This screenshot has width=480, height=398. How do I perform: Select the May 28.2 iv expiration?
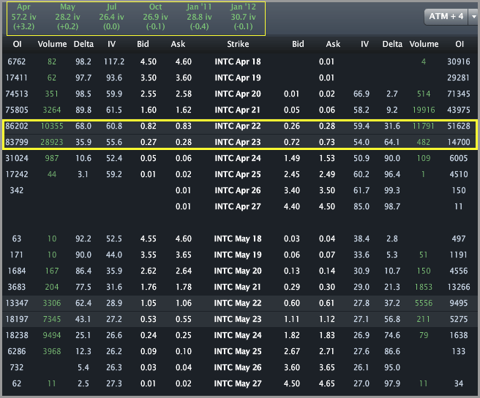pyautogui.click(x=67, y=17)
